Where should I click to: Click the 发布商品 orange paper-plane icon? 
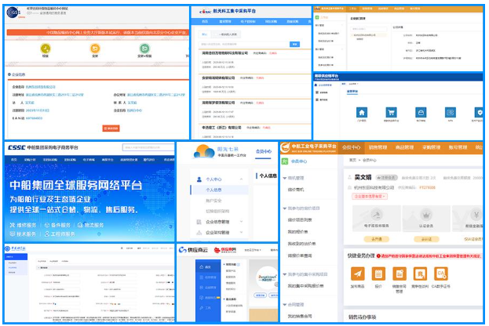(357, 273)
